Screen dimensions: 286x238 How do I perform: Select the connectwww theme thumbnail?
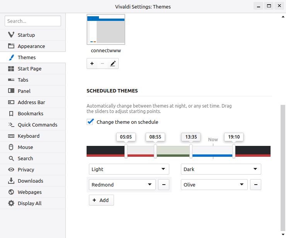coord(106,29)
